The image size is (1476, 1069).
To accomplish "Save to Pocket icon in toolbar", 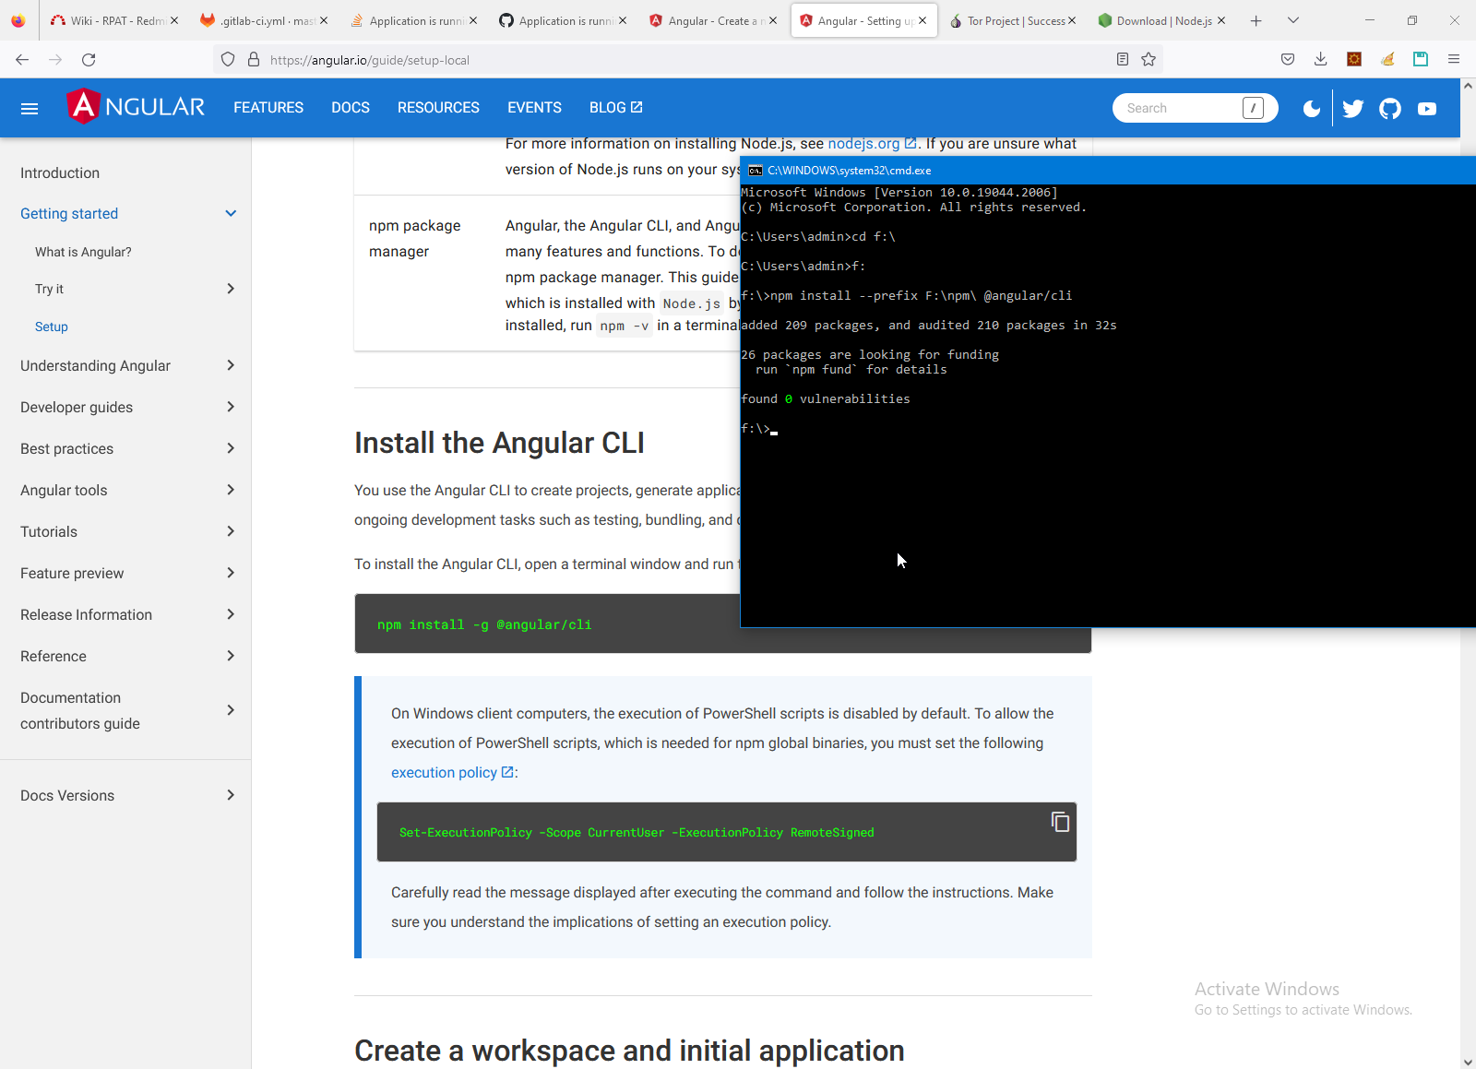I will (1288, 60).
